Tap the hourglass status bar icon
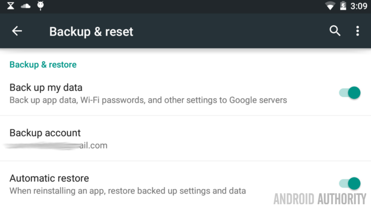 pos(10,6)
